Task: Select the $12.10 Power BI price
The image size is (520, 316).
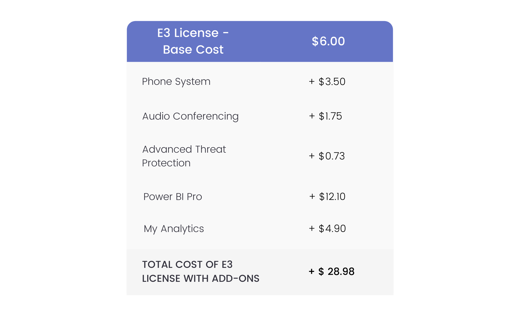Action: [332, 197]
